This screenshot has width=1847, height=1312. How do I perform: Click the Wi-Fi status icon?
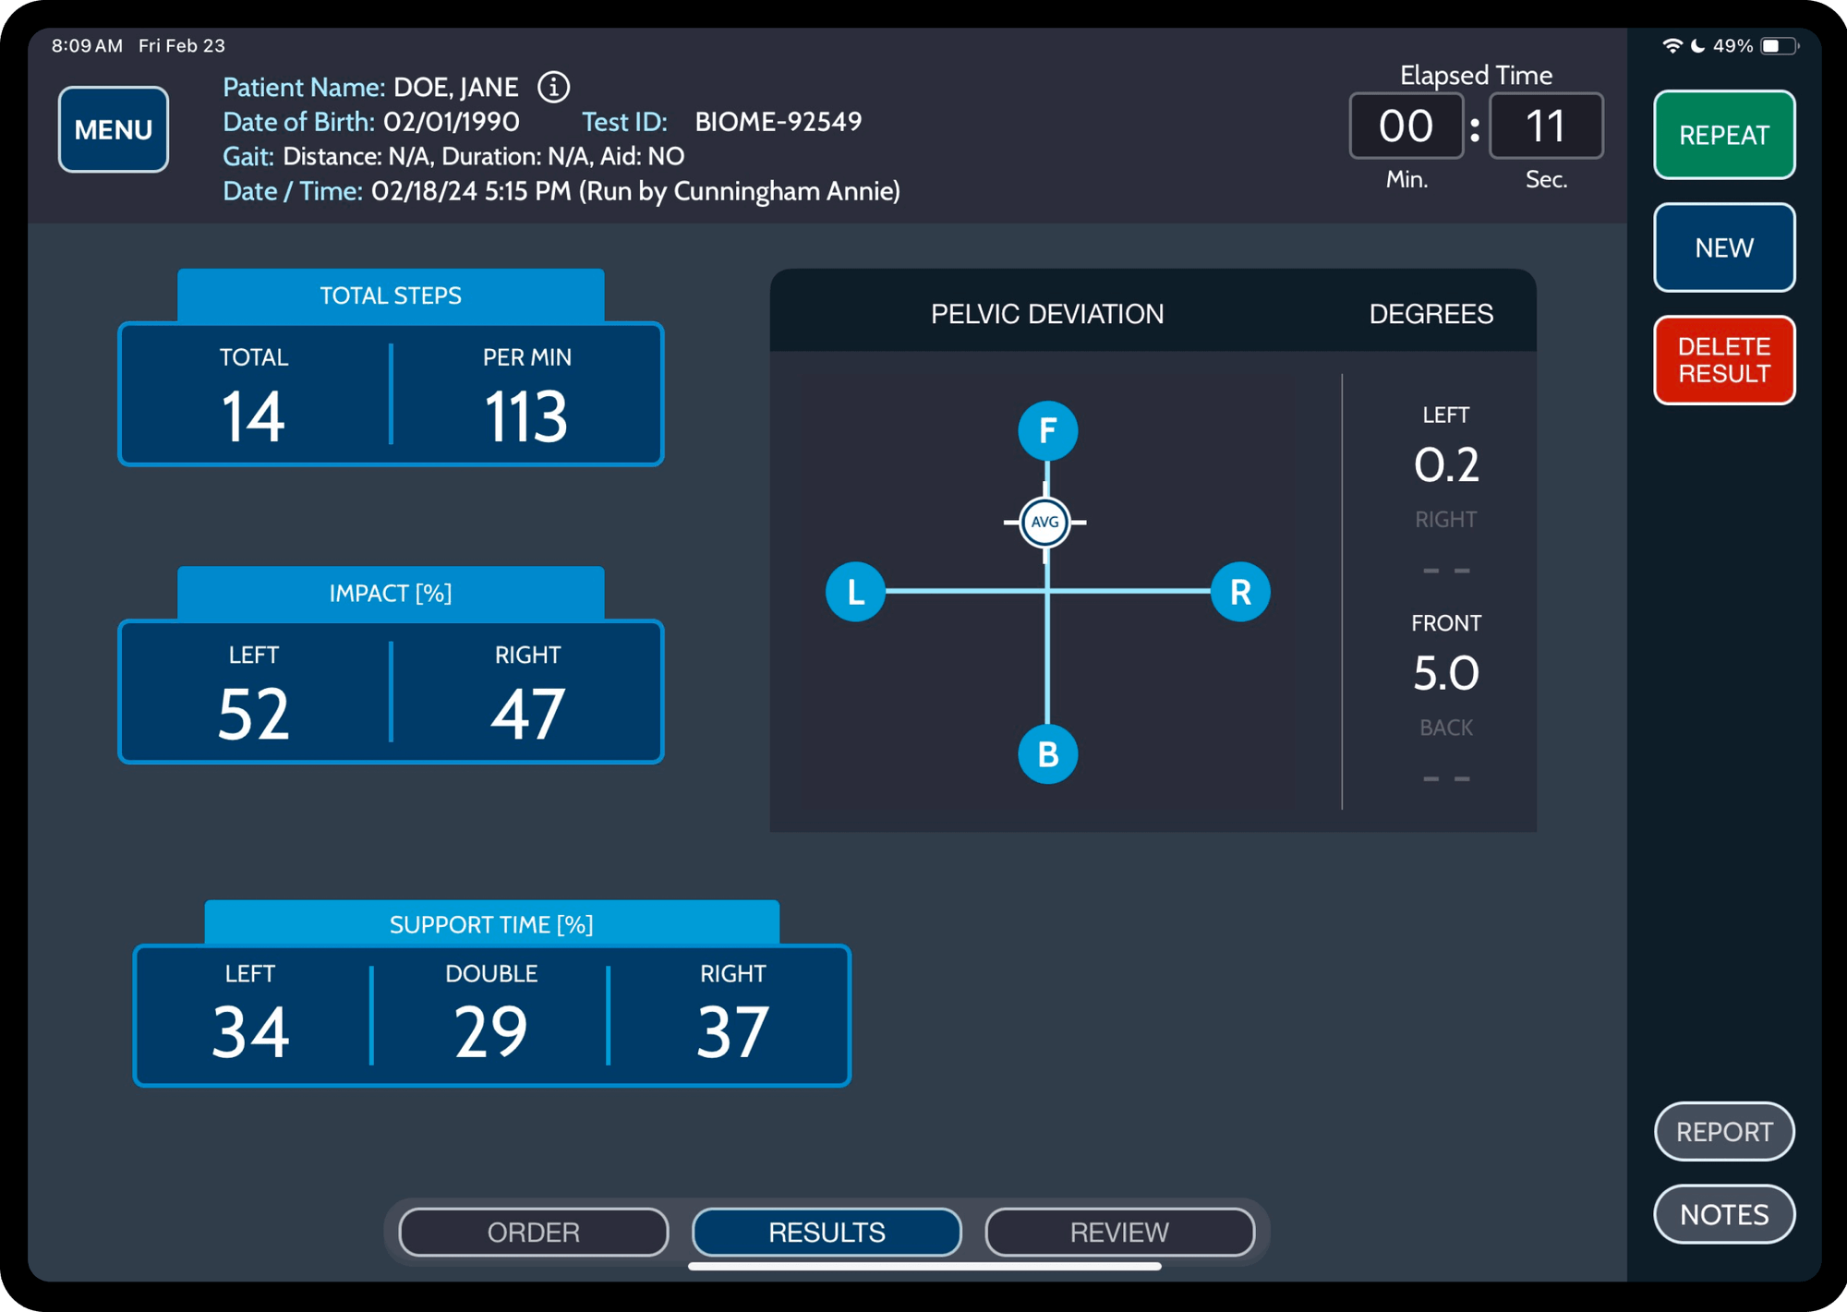pos(1672,45)
